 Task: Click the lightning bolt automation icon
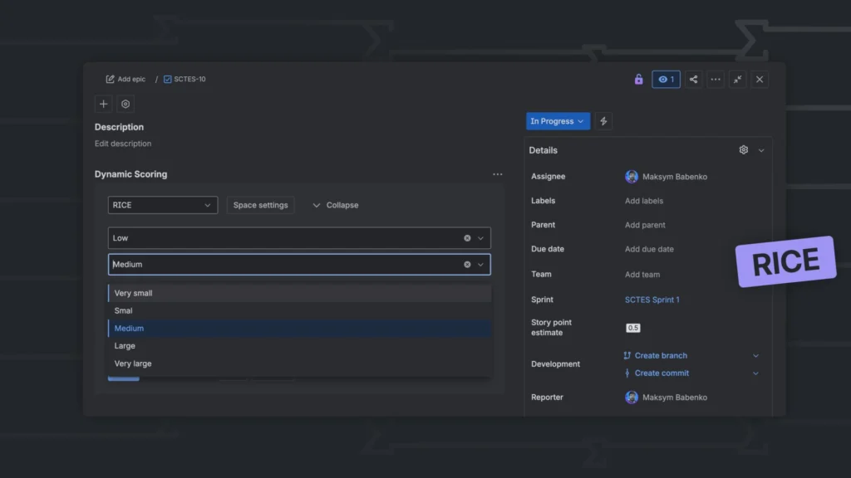tap(603, 121)
